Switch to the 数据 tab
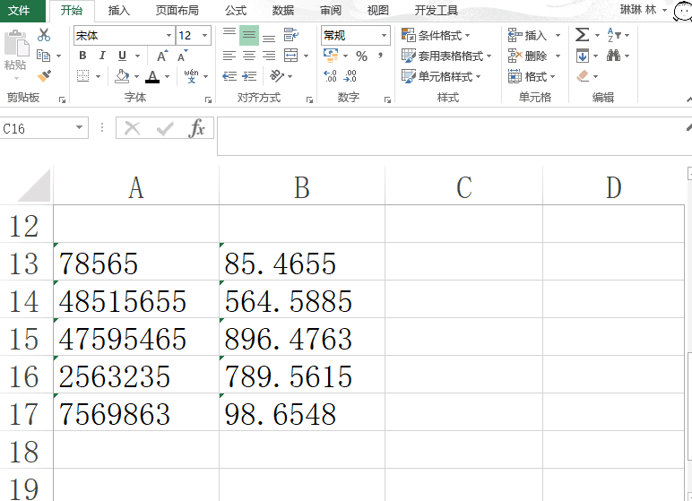 [x=283, y=10]
